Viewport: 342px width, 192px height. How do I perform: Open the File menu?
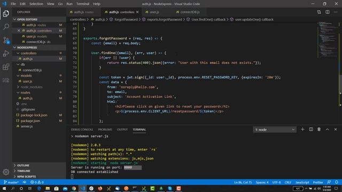point(13,4)
